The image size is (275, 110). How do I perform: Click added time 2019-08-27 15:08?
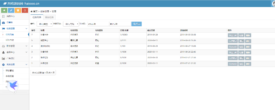coord(188,46)
